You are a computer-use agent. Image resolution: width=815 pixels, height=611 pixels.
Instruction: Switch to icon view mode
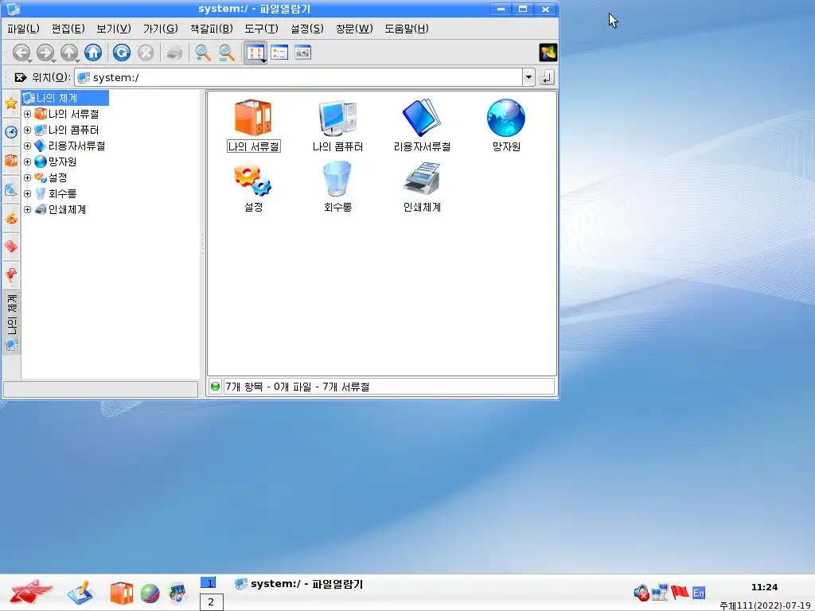point(255,53)
